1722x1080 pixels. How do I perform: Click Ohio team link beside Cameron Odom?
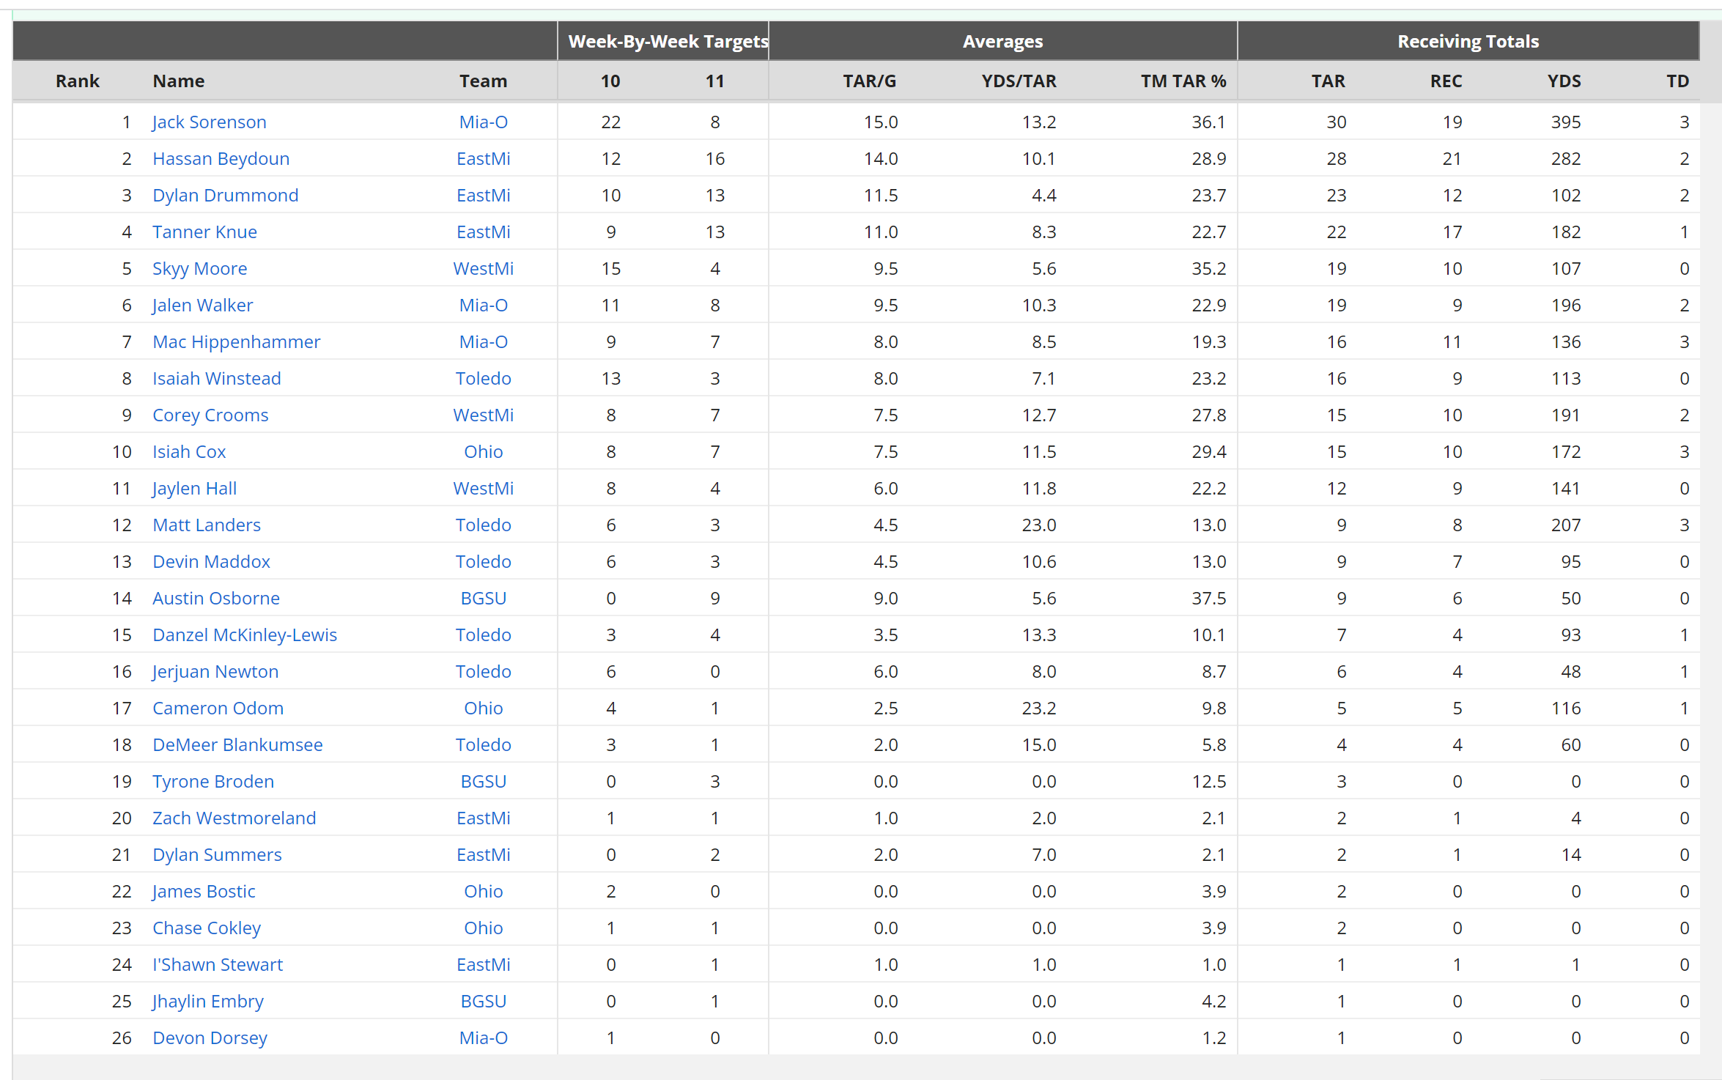point(484,708)
